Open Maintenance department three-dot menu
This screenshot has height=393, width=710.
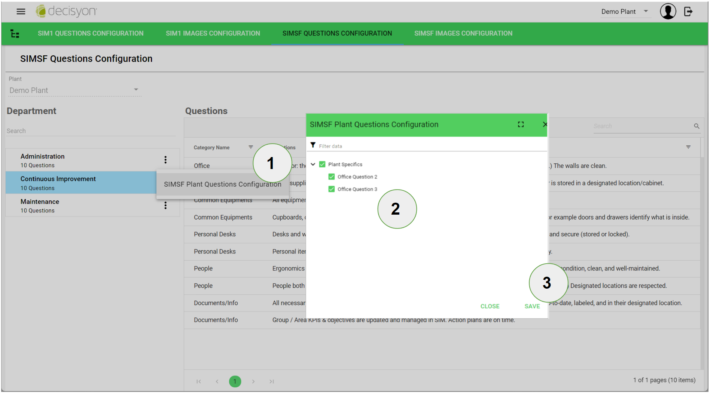pyautogui.click(x=165, y=205)
